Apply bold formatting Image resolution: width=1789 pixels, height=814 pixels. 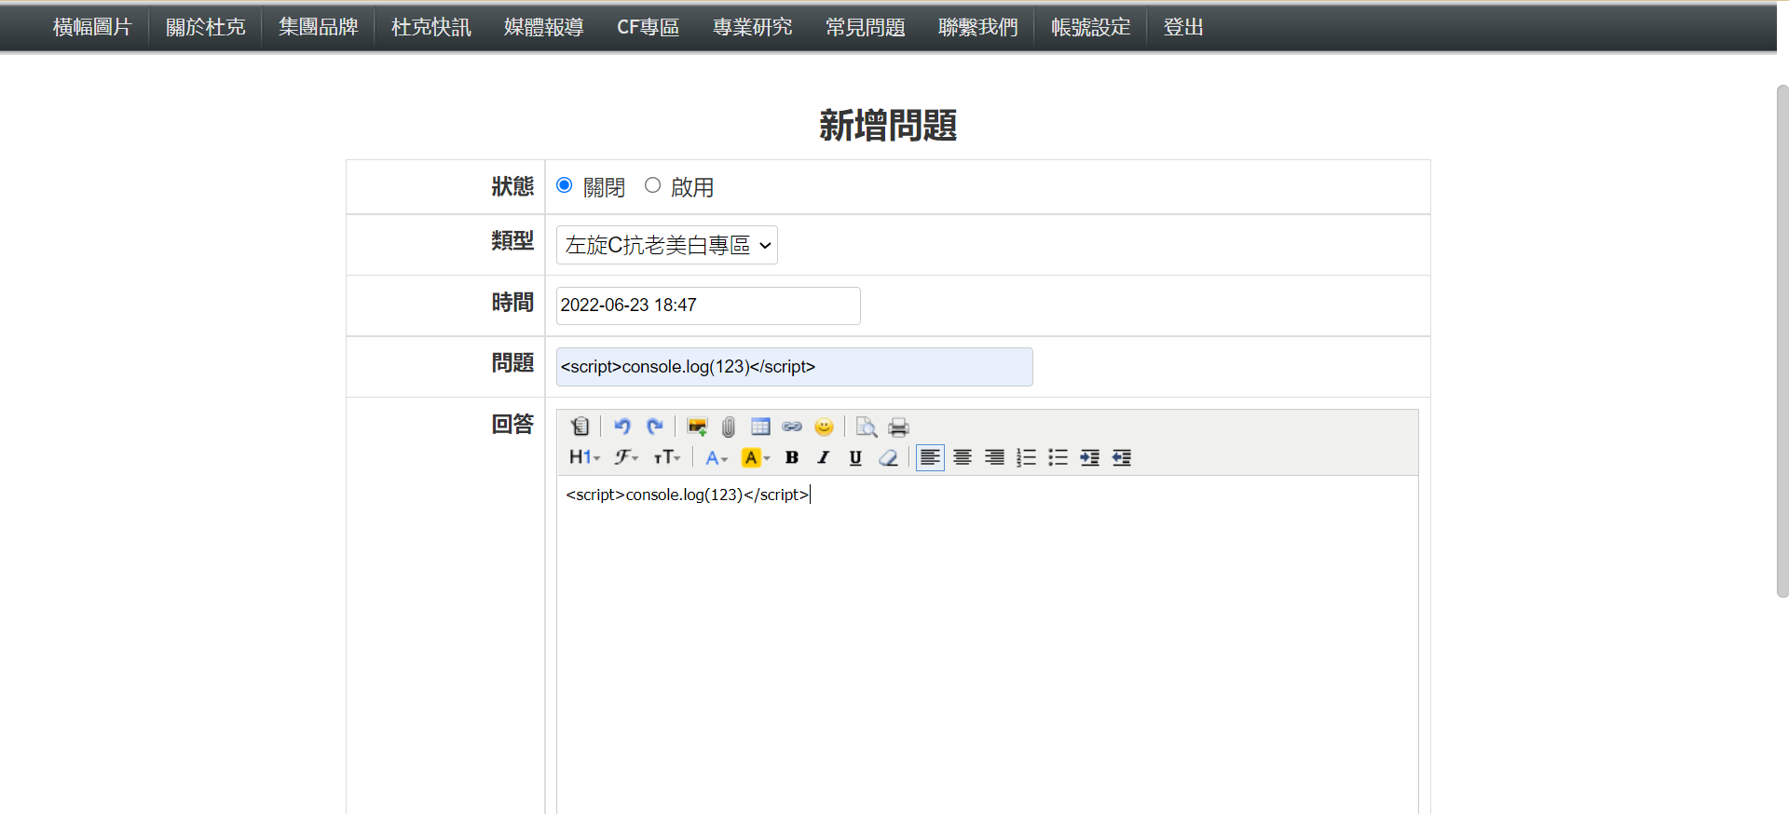[792, 457]
